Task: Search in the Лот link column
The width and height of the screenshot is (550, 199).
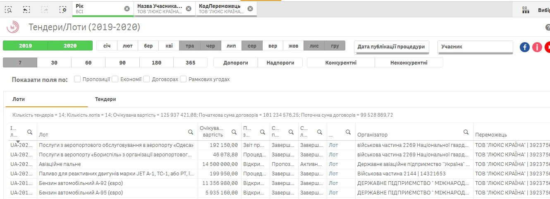Action: (x=348, y=132)
